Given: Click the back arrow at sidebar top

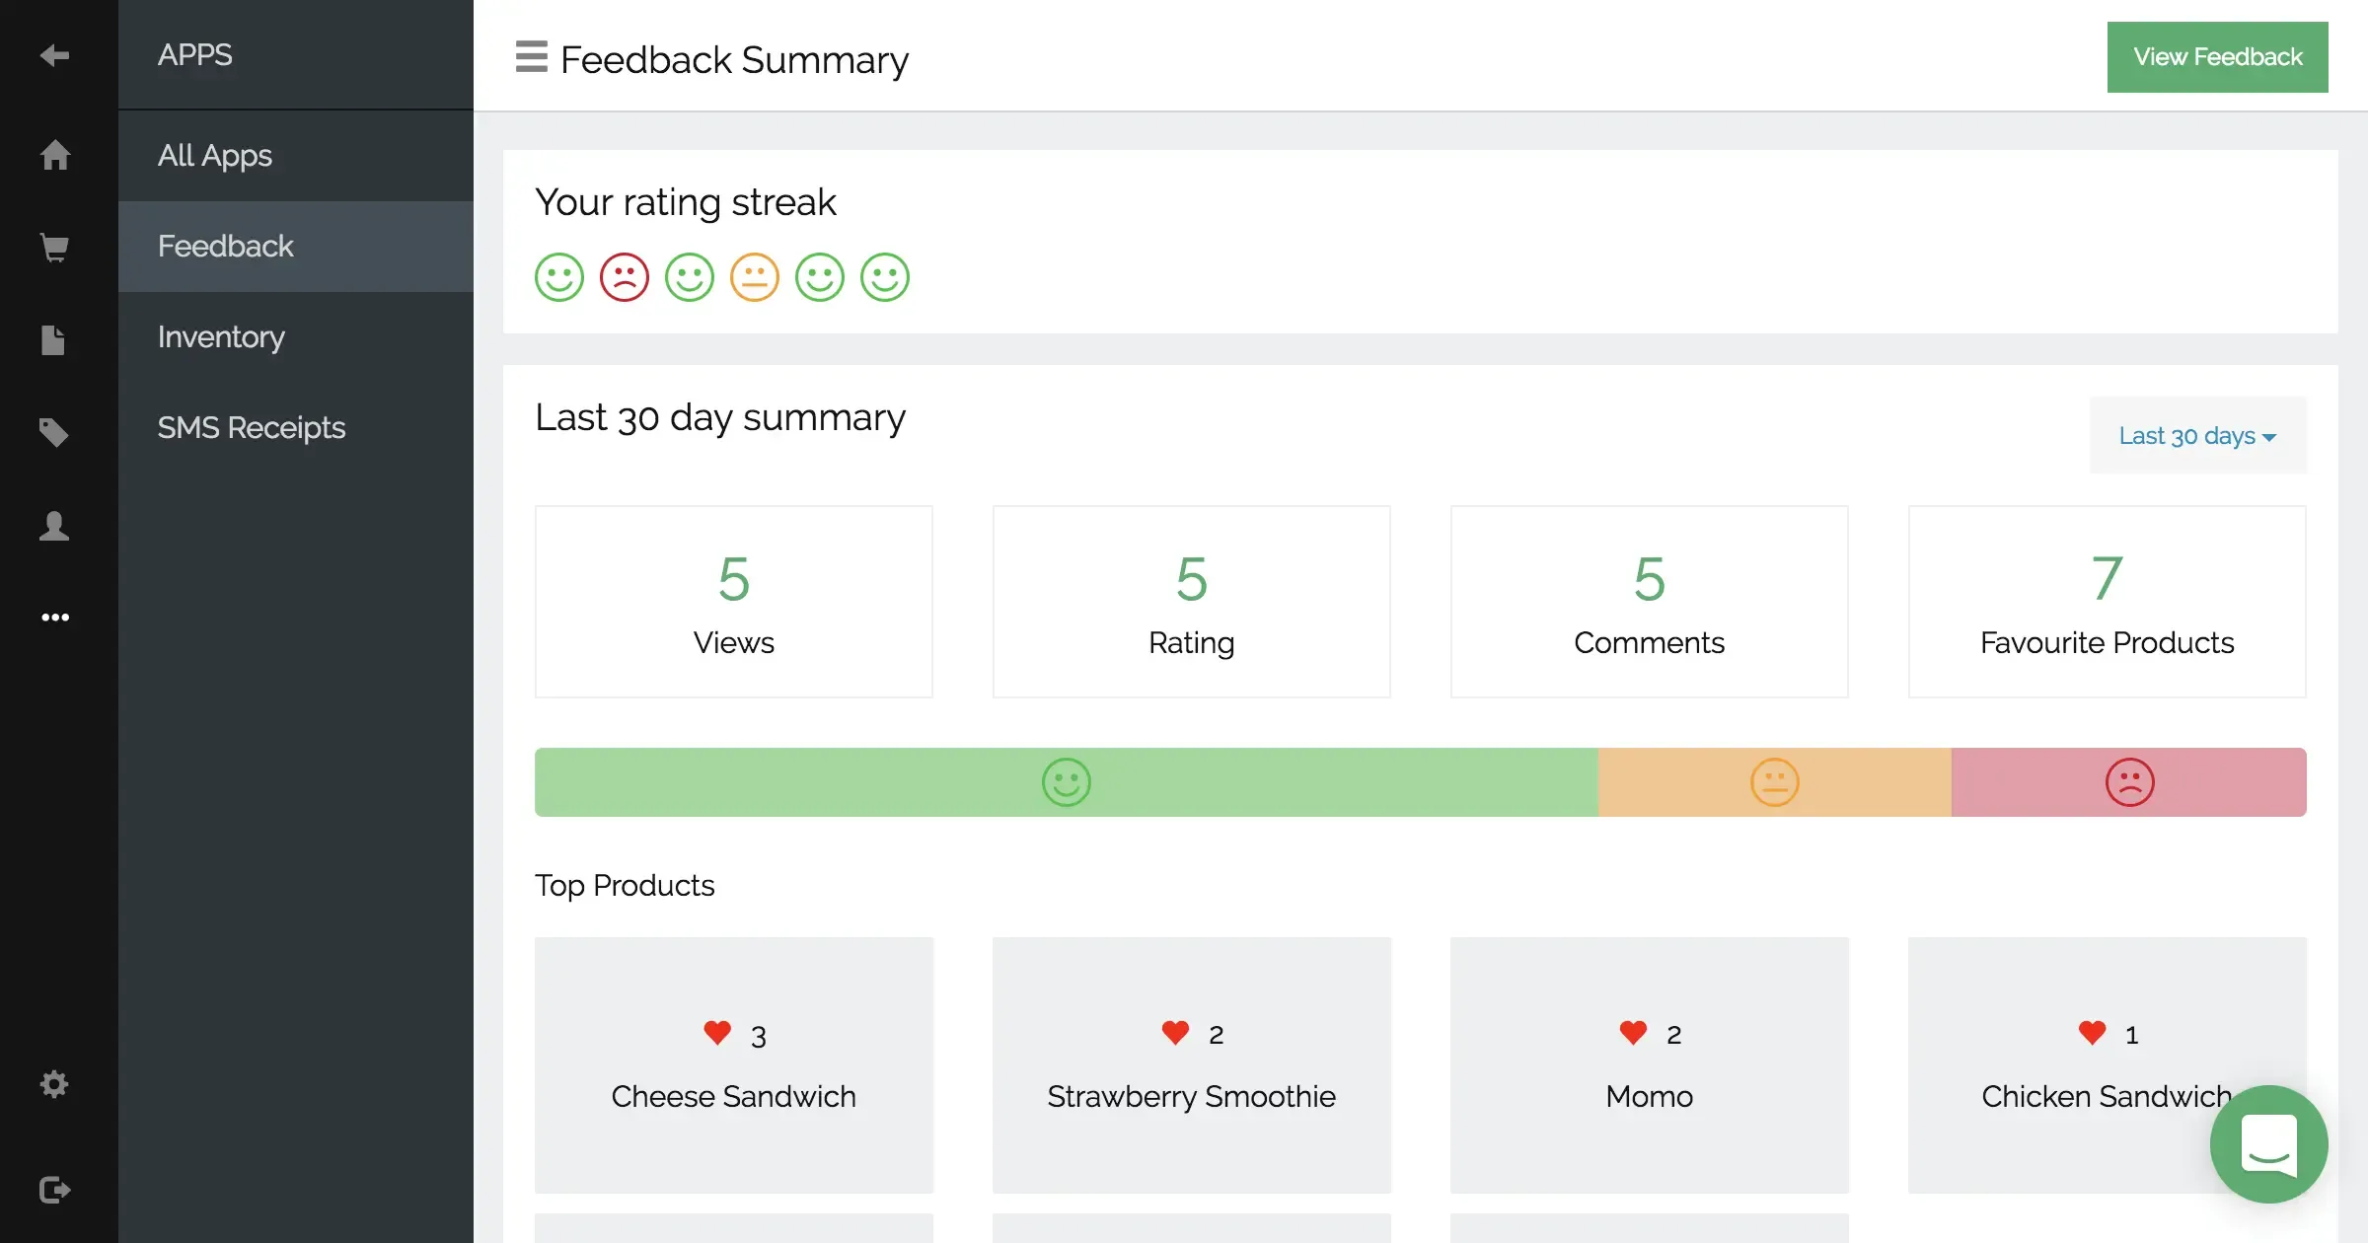Looking at the screenshot, I should pyautogui.click(x=56, y=56).
